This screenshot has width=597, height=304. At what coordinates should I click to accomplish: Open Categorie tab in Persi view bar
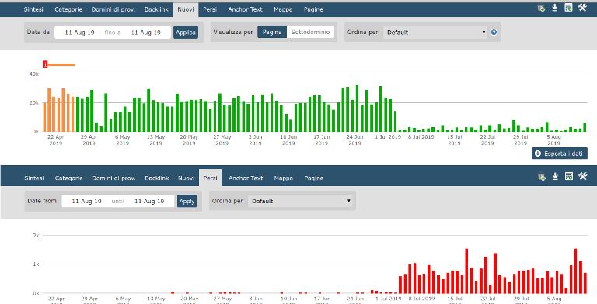tap(69, 178)
